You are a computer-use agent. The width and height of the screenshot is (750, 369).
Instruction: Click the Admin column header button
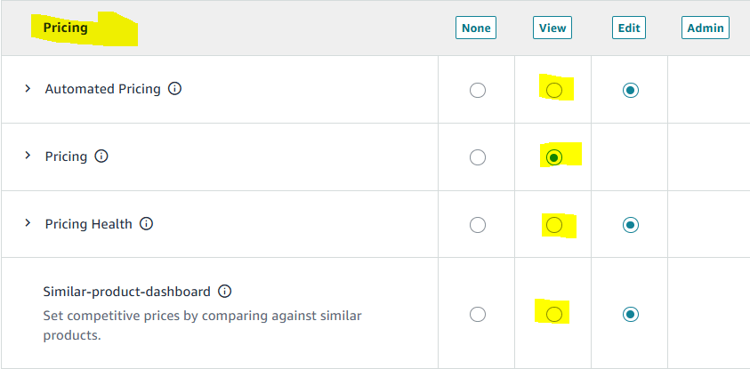pyautogui.click(x=706, y=28)
